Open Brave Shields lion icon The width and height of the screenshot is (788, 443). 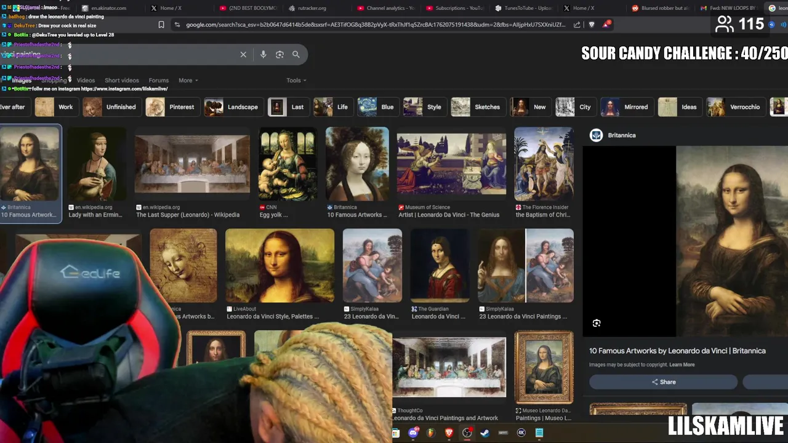pos(592,25)
